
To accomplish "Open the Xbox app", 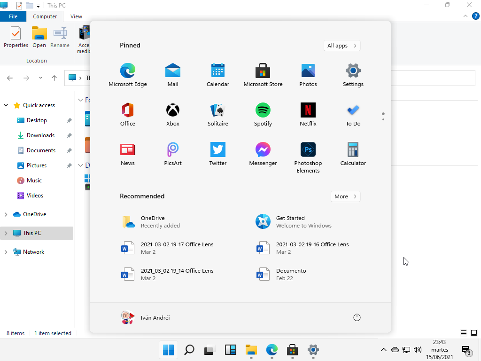I will point(173,115).
